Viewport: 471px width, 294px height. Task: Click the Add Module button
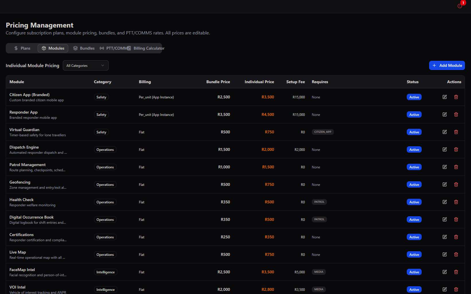(447, 65)
